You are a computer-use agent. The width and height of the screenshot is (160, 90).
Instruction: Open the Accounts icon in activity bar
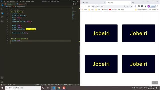pos(2,78)
